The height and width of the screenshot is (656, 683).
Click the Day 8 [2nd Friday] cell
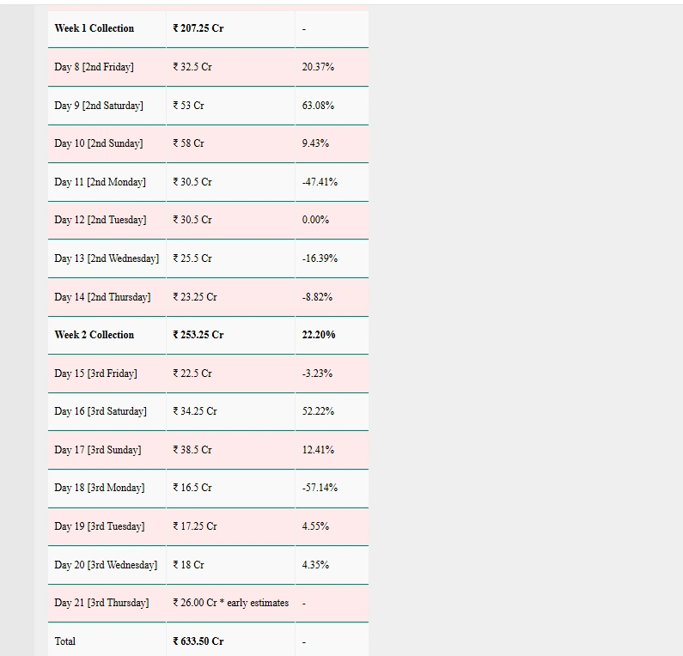point(95,67)
